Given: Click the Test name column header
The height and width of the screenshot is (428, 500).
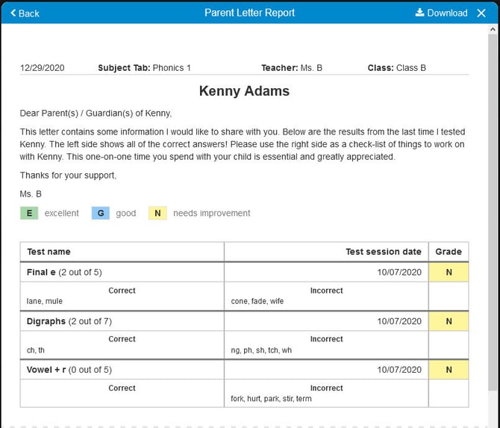Looking at the screenshot, I should coord(49,252).
